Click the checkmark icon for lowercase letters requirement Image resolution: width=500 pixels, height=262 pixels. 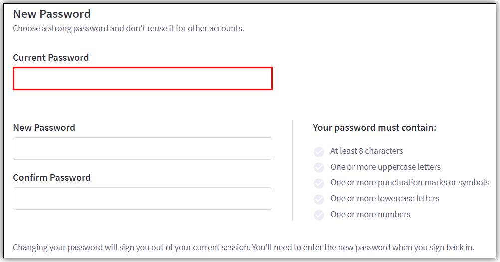click(319, 199)
